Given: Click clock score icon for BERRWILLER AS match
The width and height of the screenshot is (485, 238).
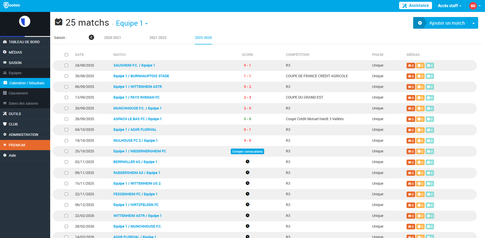Looking at the screenshot, I should (247, 162).
